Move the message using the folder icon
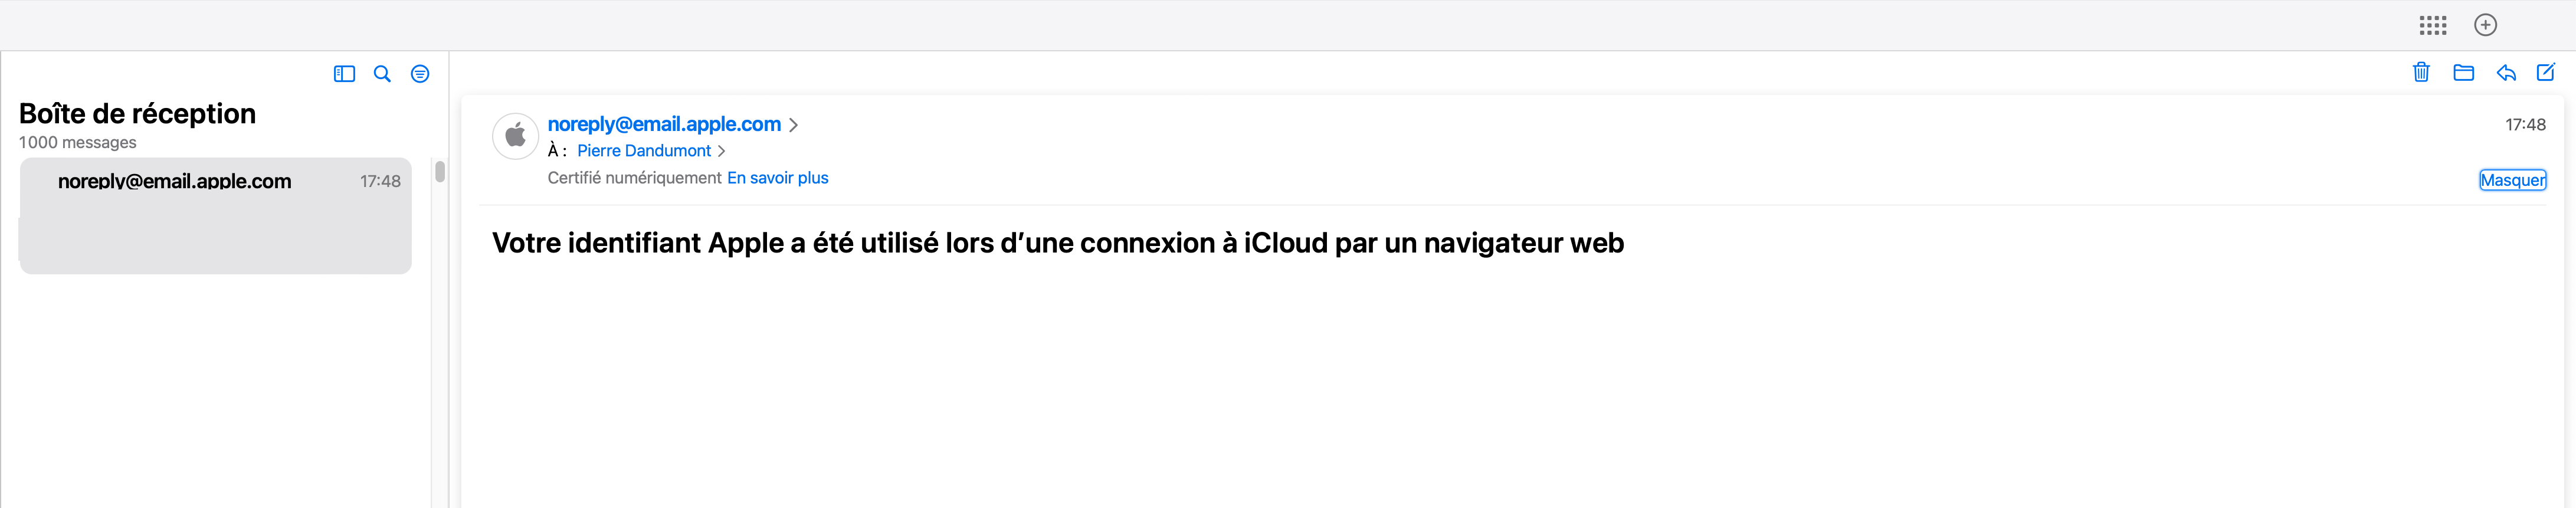2576x508 pixels. click(x=2463, y=72)
